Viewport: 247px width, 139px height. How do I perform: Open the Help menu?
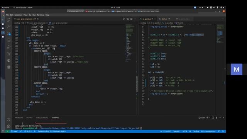pos(47,15)
